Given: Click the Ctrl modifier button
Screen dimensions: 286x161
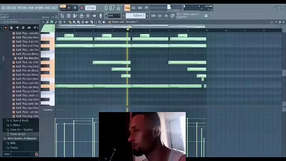Looking at the screenshot, I should 160,16.
